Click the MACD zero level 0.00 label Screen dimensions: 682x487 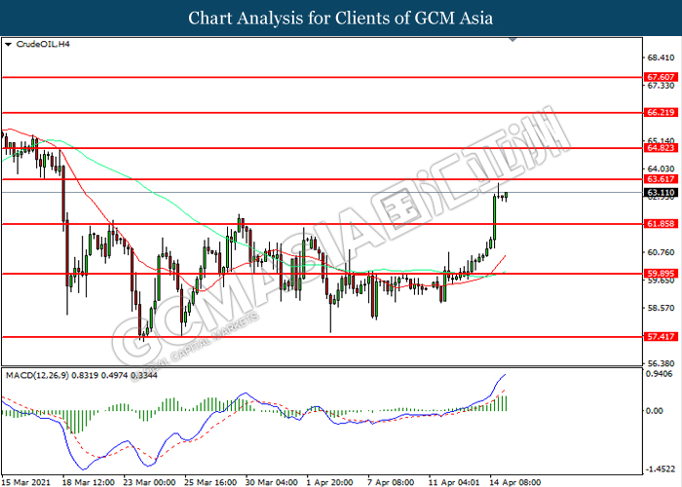click(x=655, y=411)
